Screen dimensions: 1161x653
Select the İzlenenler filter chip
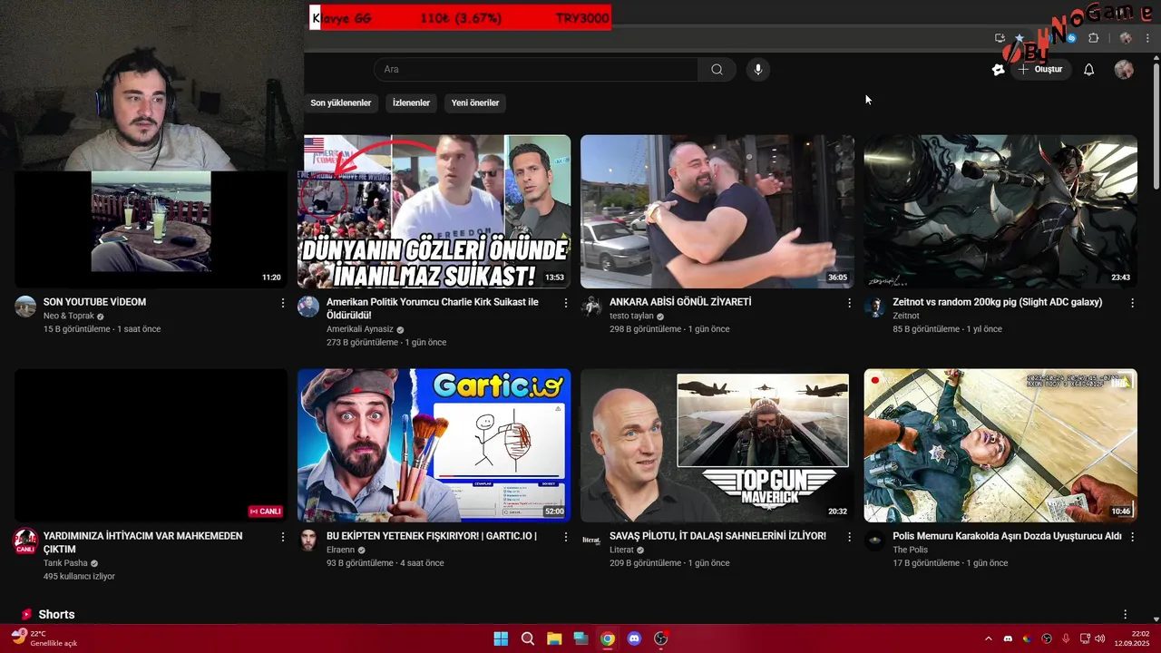click(x=411, y=102)
